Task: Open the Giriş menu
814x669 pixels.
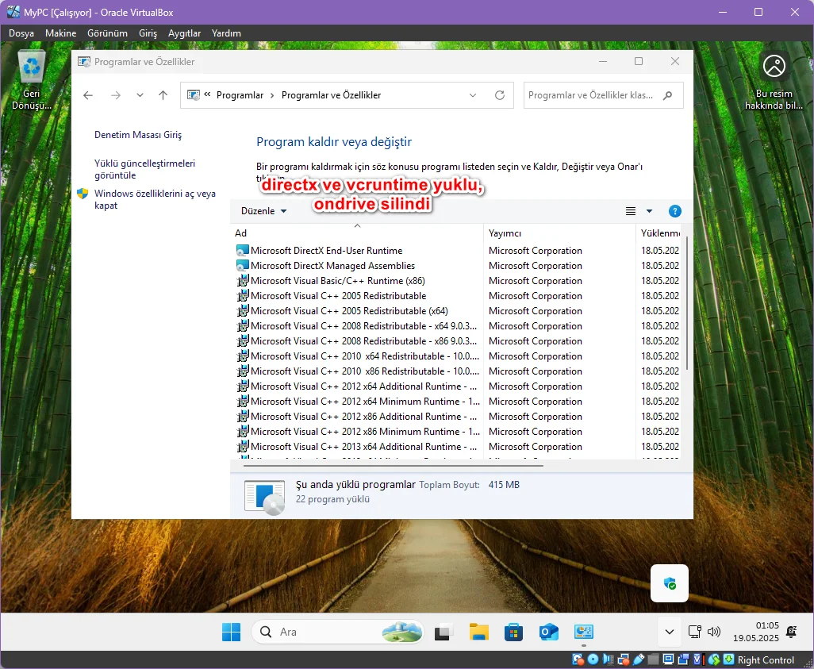Action: click(148, 33)
